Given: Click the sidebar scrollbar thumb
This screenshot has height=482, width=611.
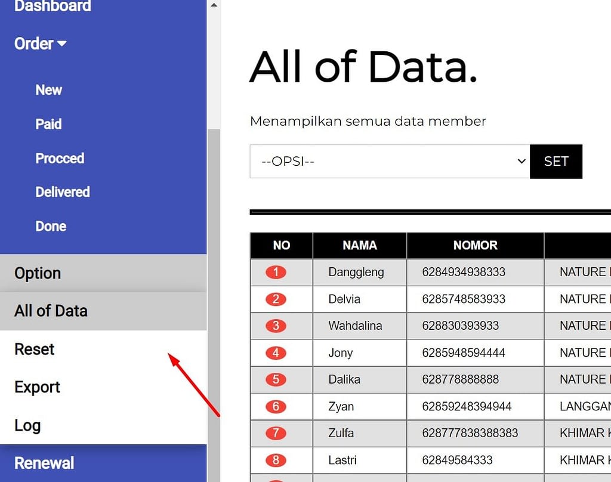Looking at the screenshot, I should tap(214, 305).
